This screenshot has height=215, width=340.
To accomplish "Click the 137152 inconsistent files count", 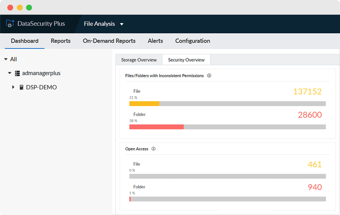I will coord(307,92).
